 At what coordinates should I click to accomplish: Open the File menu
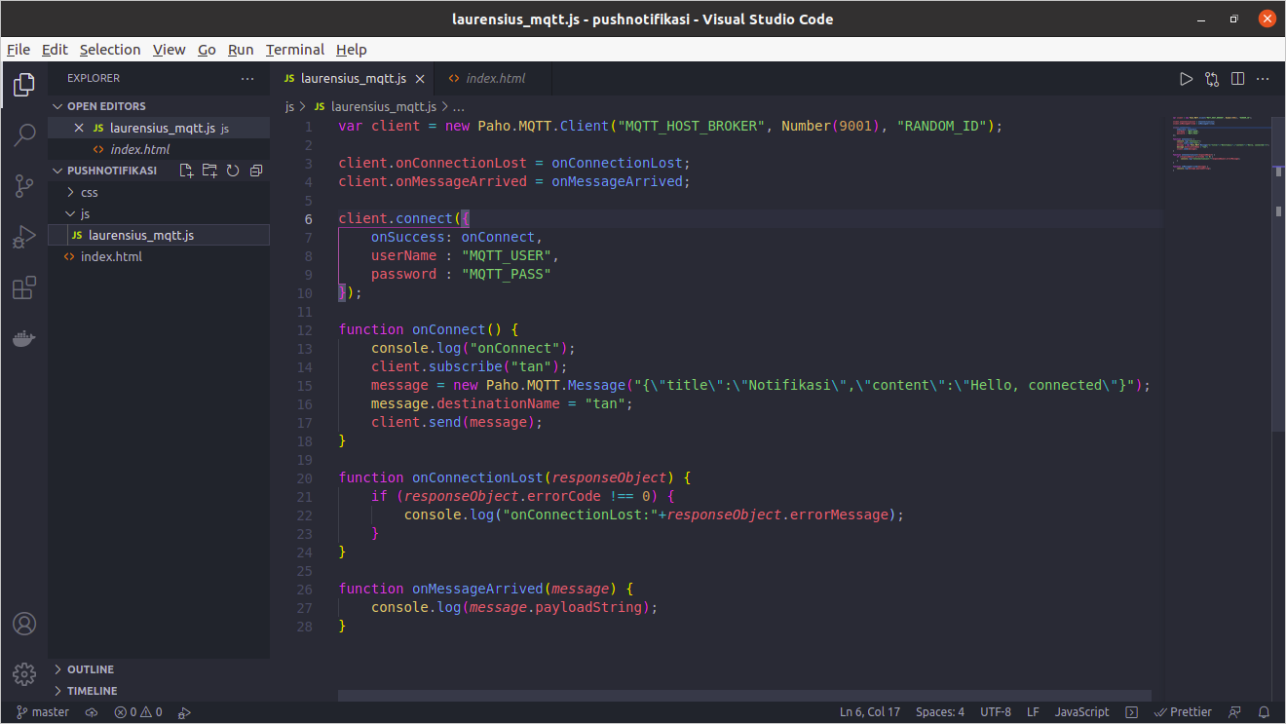click(19, 50)
